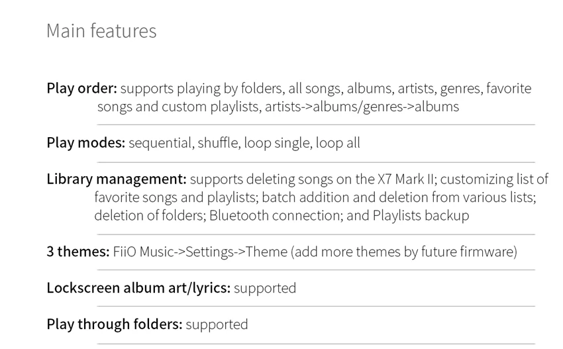Click the word "sequential" in play modes

pyautogui.click(x=160, y=143)
